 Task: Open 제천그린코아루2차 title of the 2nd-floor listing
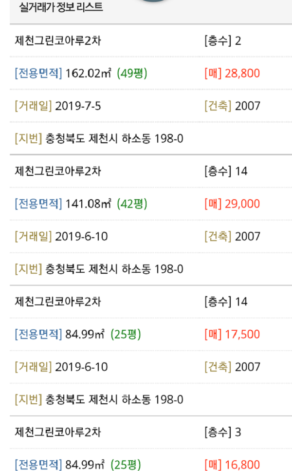58,40
